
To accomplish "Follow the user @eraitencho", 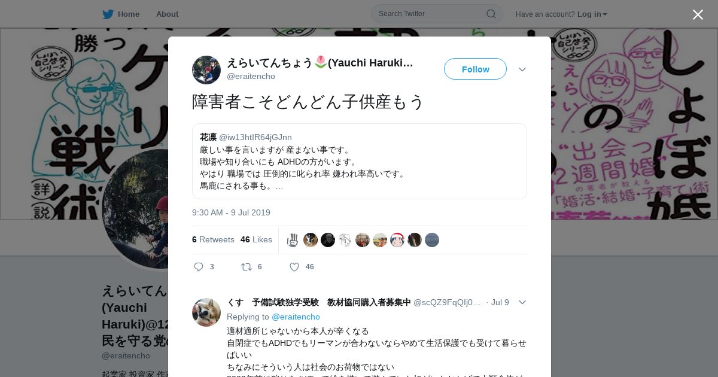I will pos(475,69).
